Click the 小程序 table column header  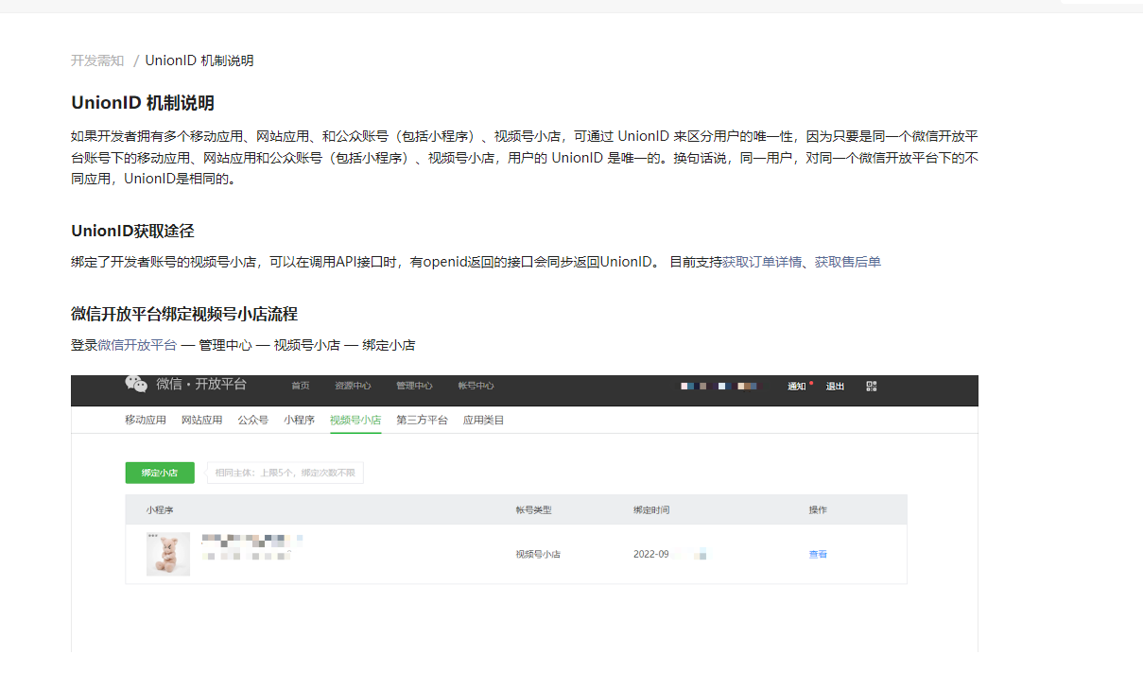point(160,509)
